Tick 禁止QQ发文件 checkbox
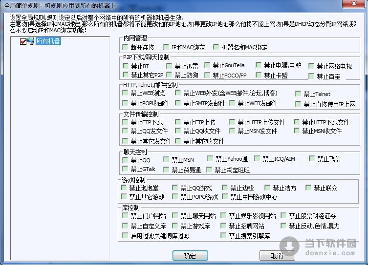Viewport: 368px width, 265px height. [x=125, y=131]
